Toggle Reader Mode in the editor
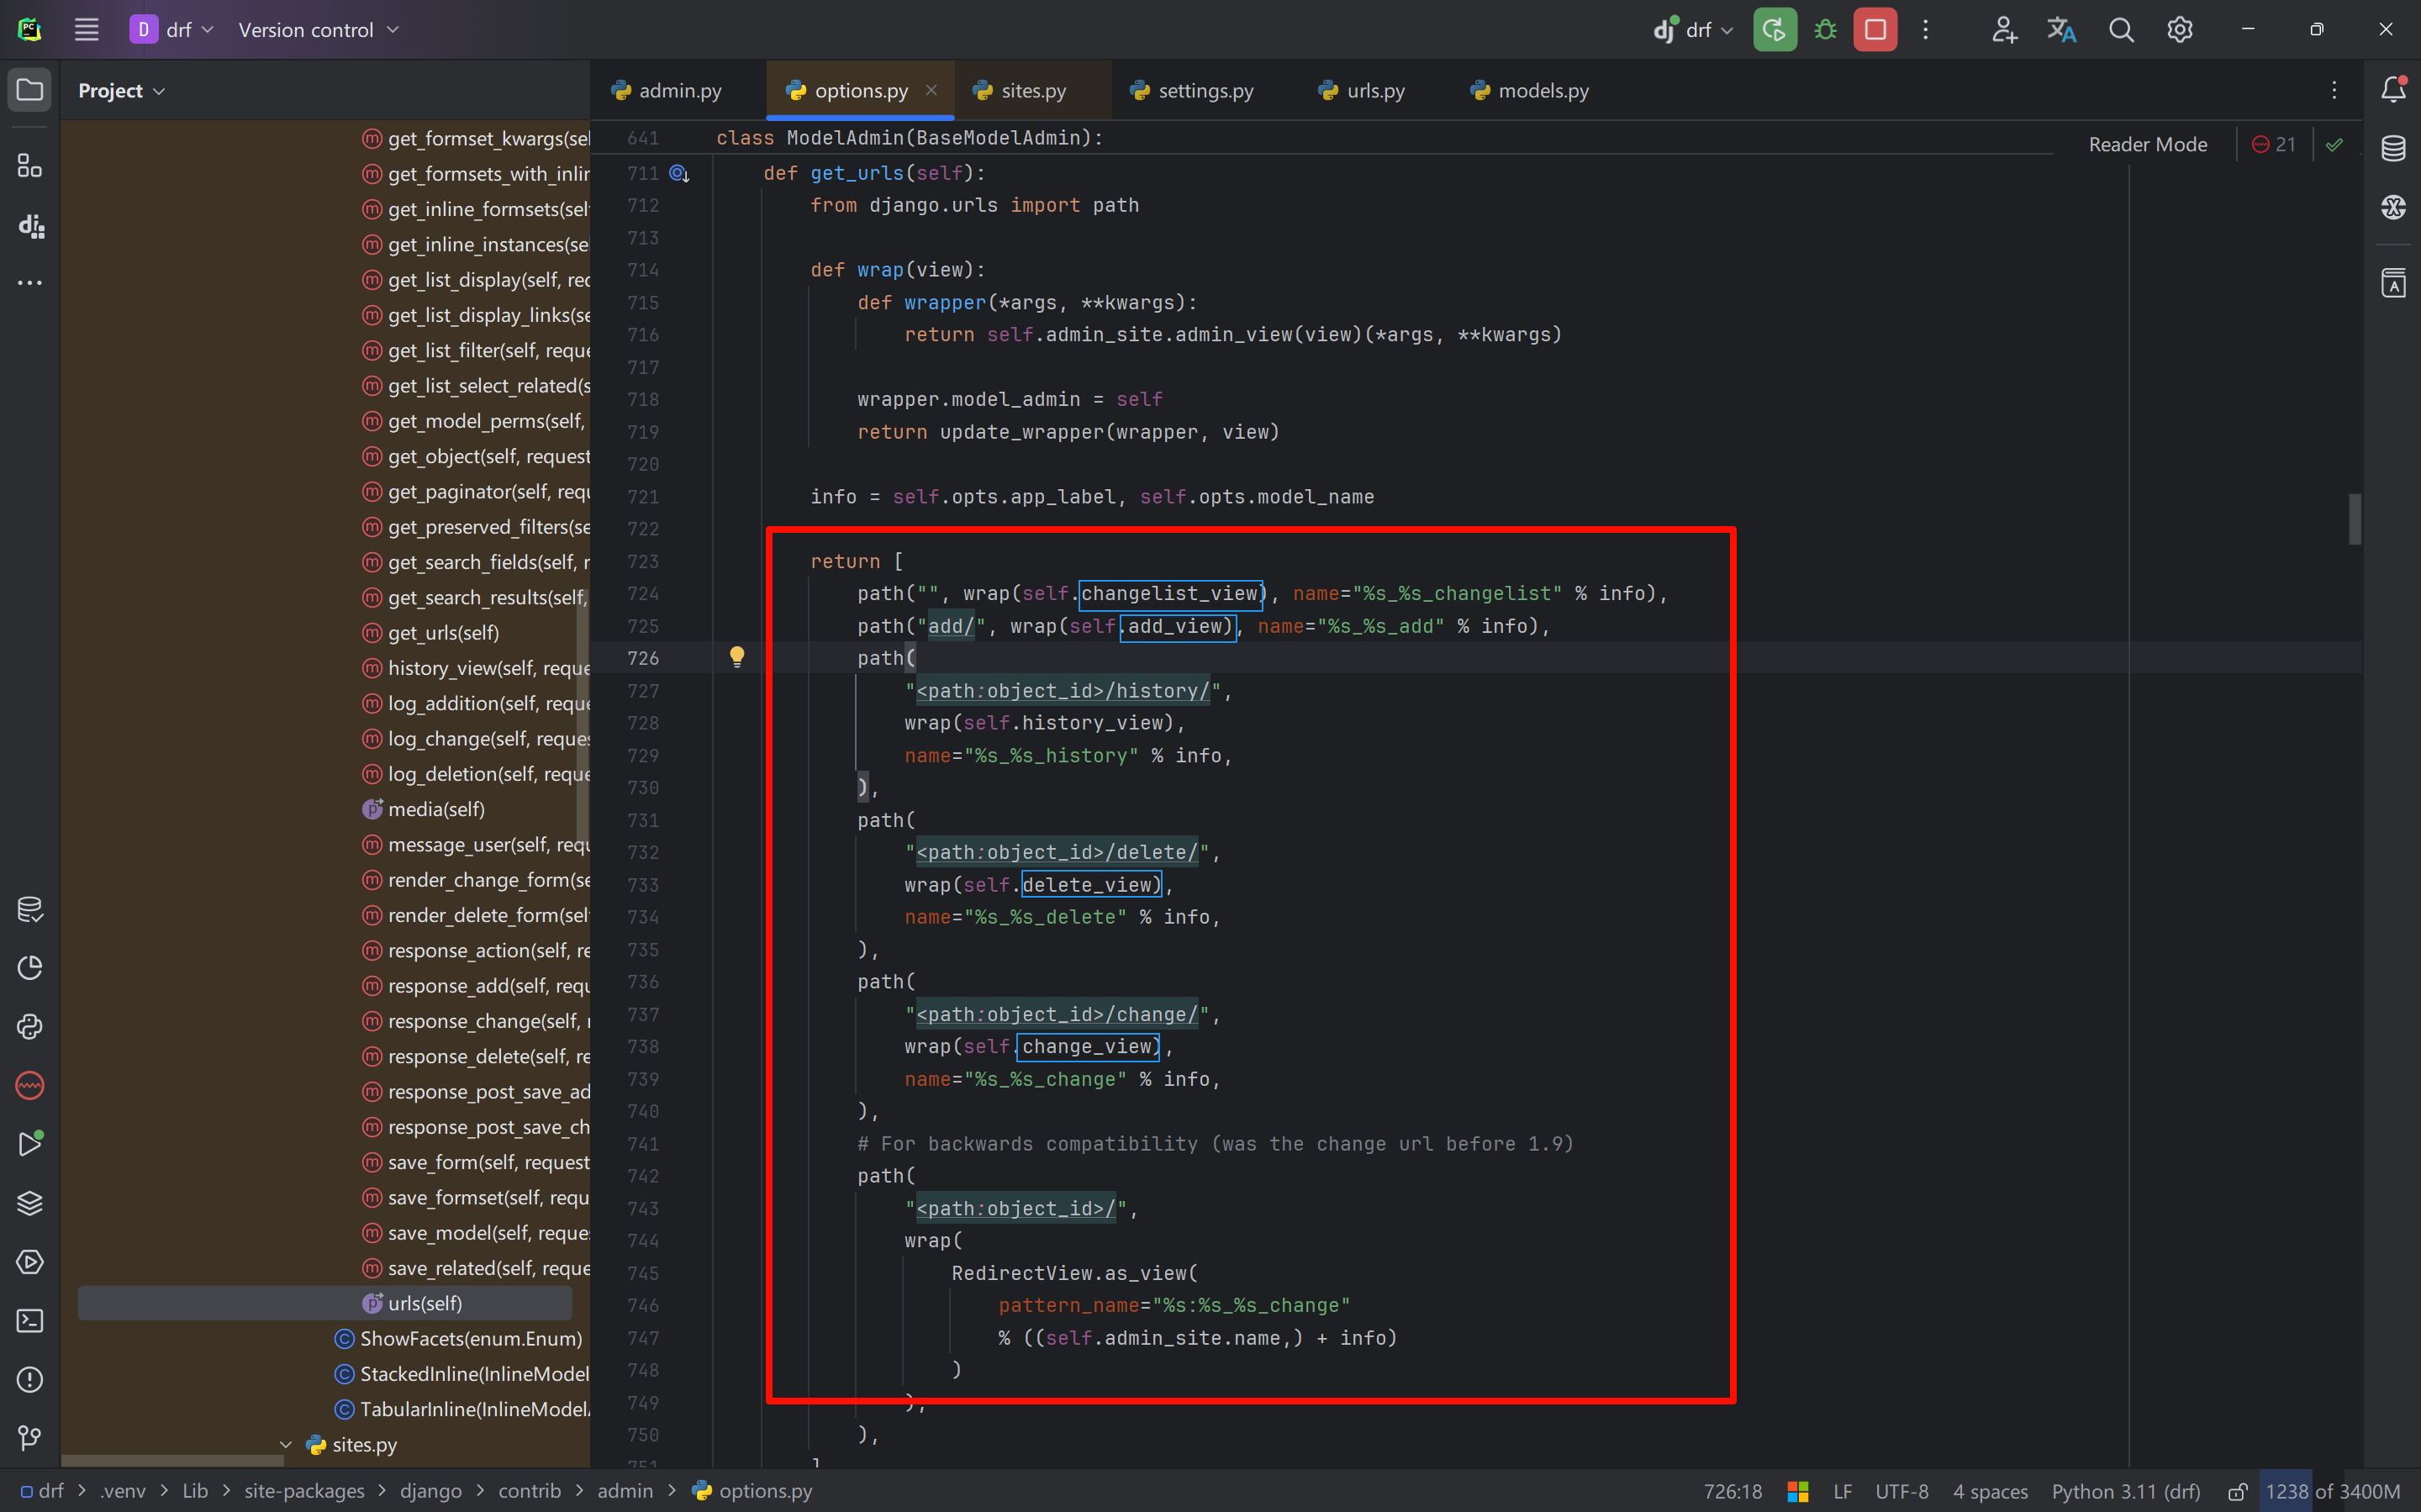The image size is (2421, 1512). tap(2147, 145)
